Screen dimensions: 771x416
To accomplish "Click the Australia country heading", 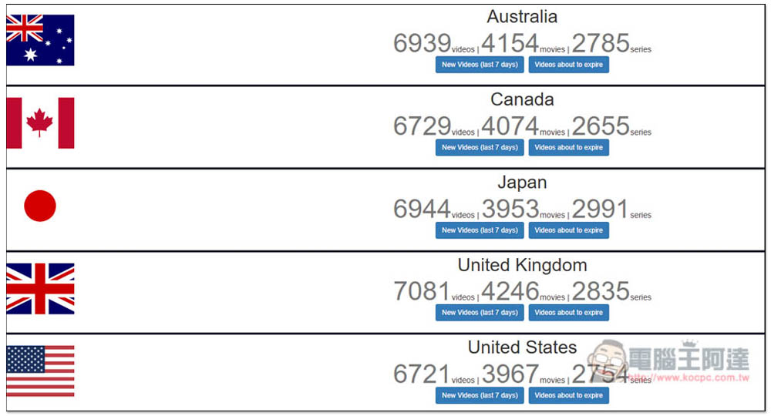I will point(522,17).
